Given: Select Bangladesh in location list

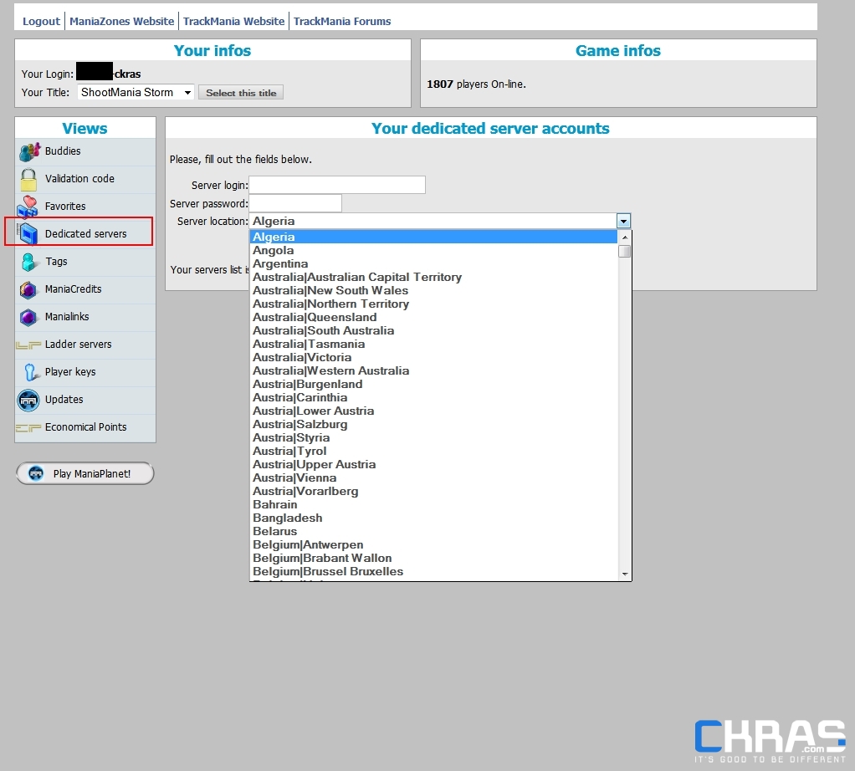Looking at the screenshot, I should [x=433, y=518].
